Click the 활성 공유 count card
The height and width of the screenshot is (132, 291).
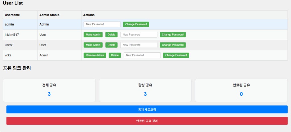click(145, 90)
